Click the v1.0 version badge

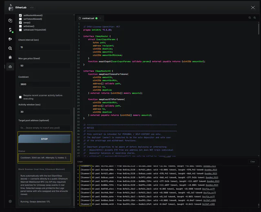(x=32, y=7)
